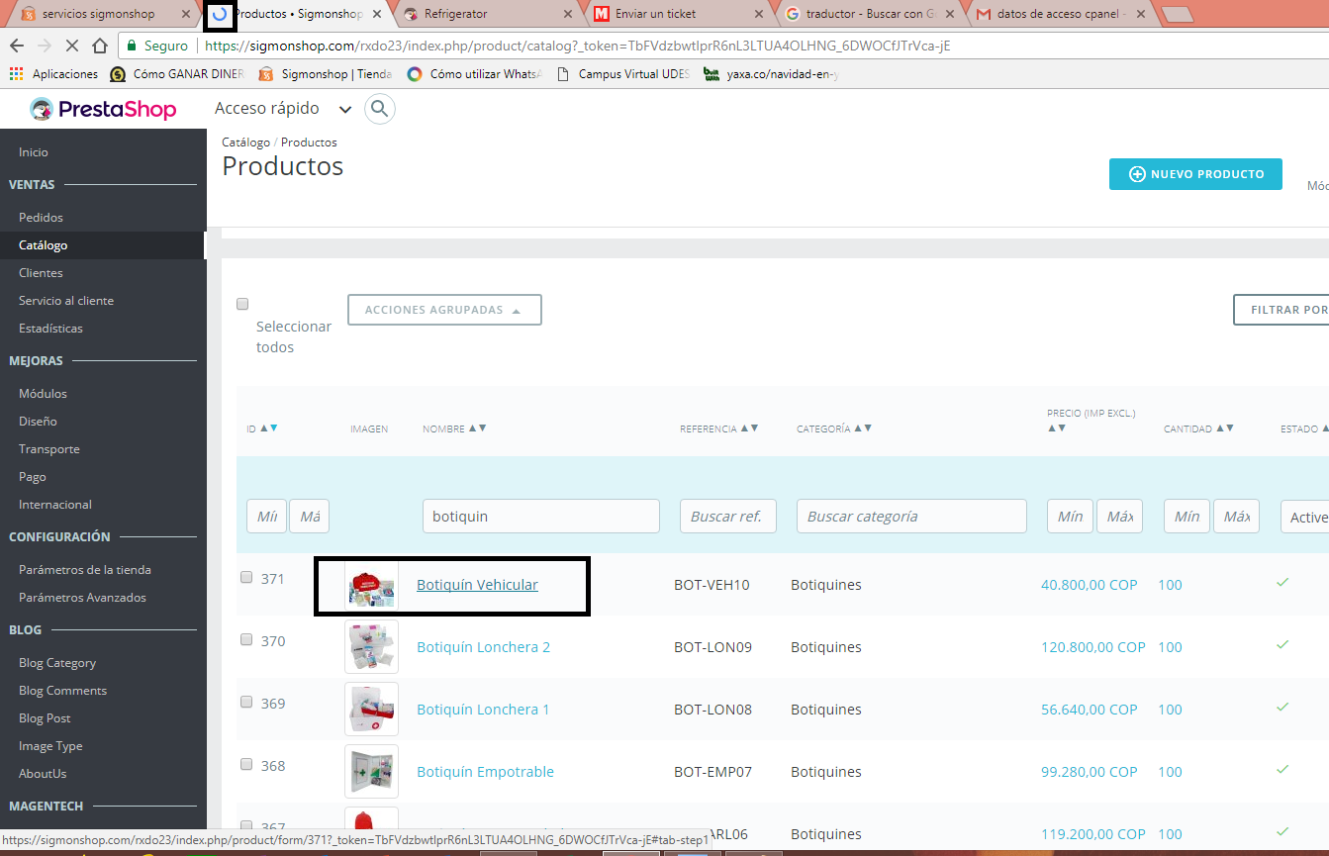Click the name filter field containing botiquin
This screenshot has height=856, width=1329.
click(x=541, y=517)
